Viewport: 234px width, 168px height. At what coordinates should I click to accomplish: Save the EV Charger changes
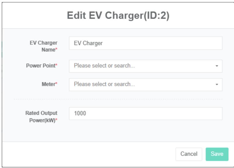tap(217, 154)
